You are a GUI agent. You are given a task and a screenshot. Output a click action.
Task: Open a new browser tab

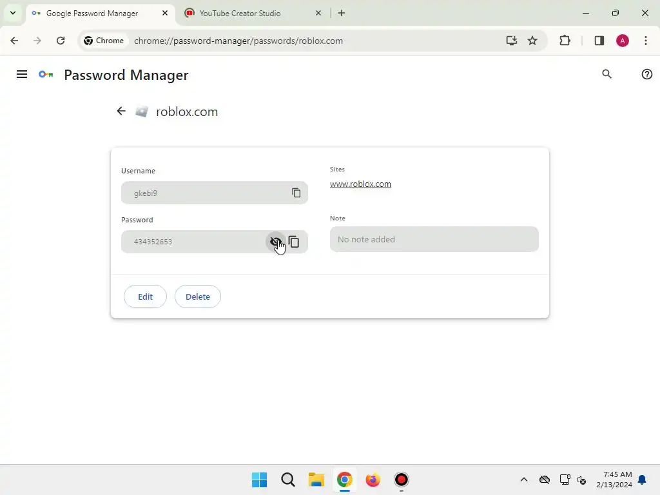(342, 13)
